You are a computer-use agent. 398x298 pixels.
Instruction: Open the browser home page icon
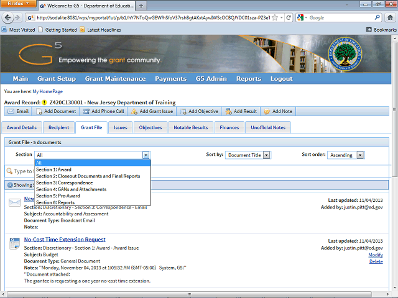(390, 17)
